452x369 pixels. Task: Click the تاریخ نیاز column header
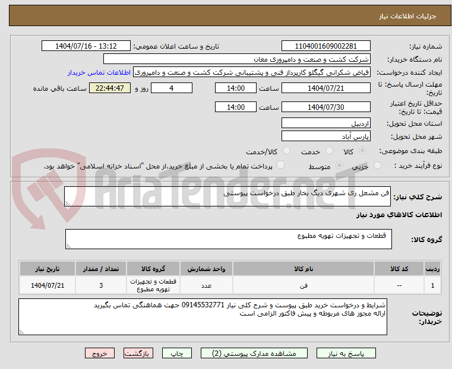48,269
